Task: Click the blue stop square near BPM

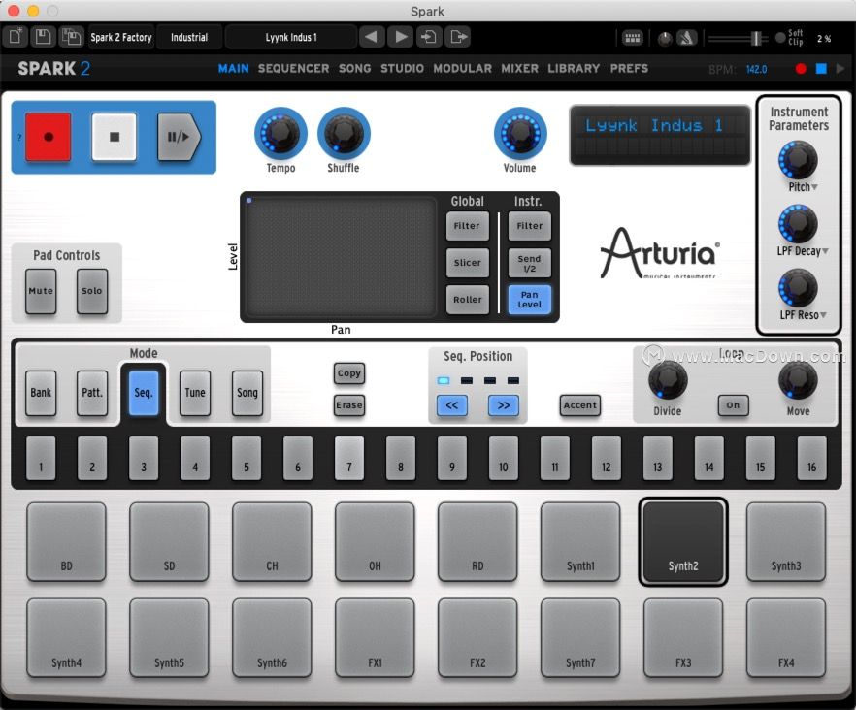Action: point(821,69)
